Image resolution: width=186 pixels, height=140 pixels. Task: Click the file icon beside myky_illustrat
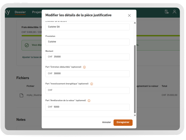pyautogui.click(x=22, y=95)
